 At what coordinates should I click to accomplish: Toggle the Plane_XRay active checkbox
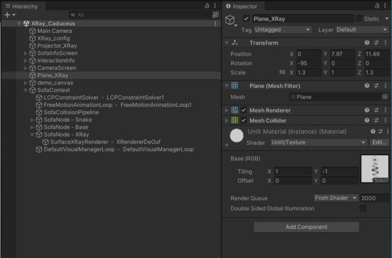point(246,19)
